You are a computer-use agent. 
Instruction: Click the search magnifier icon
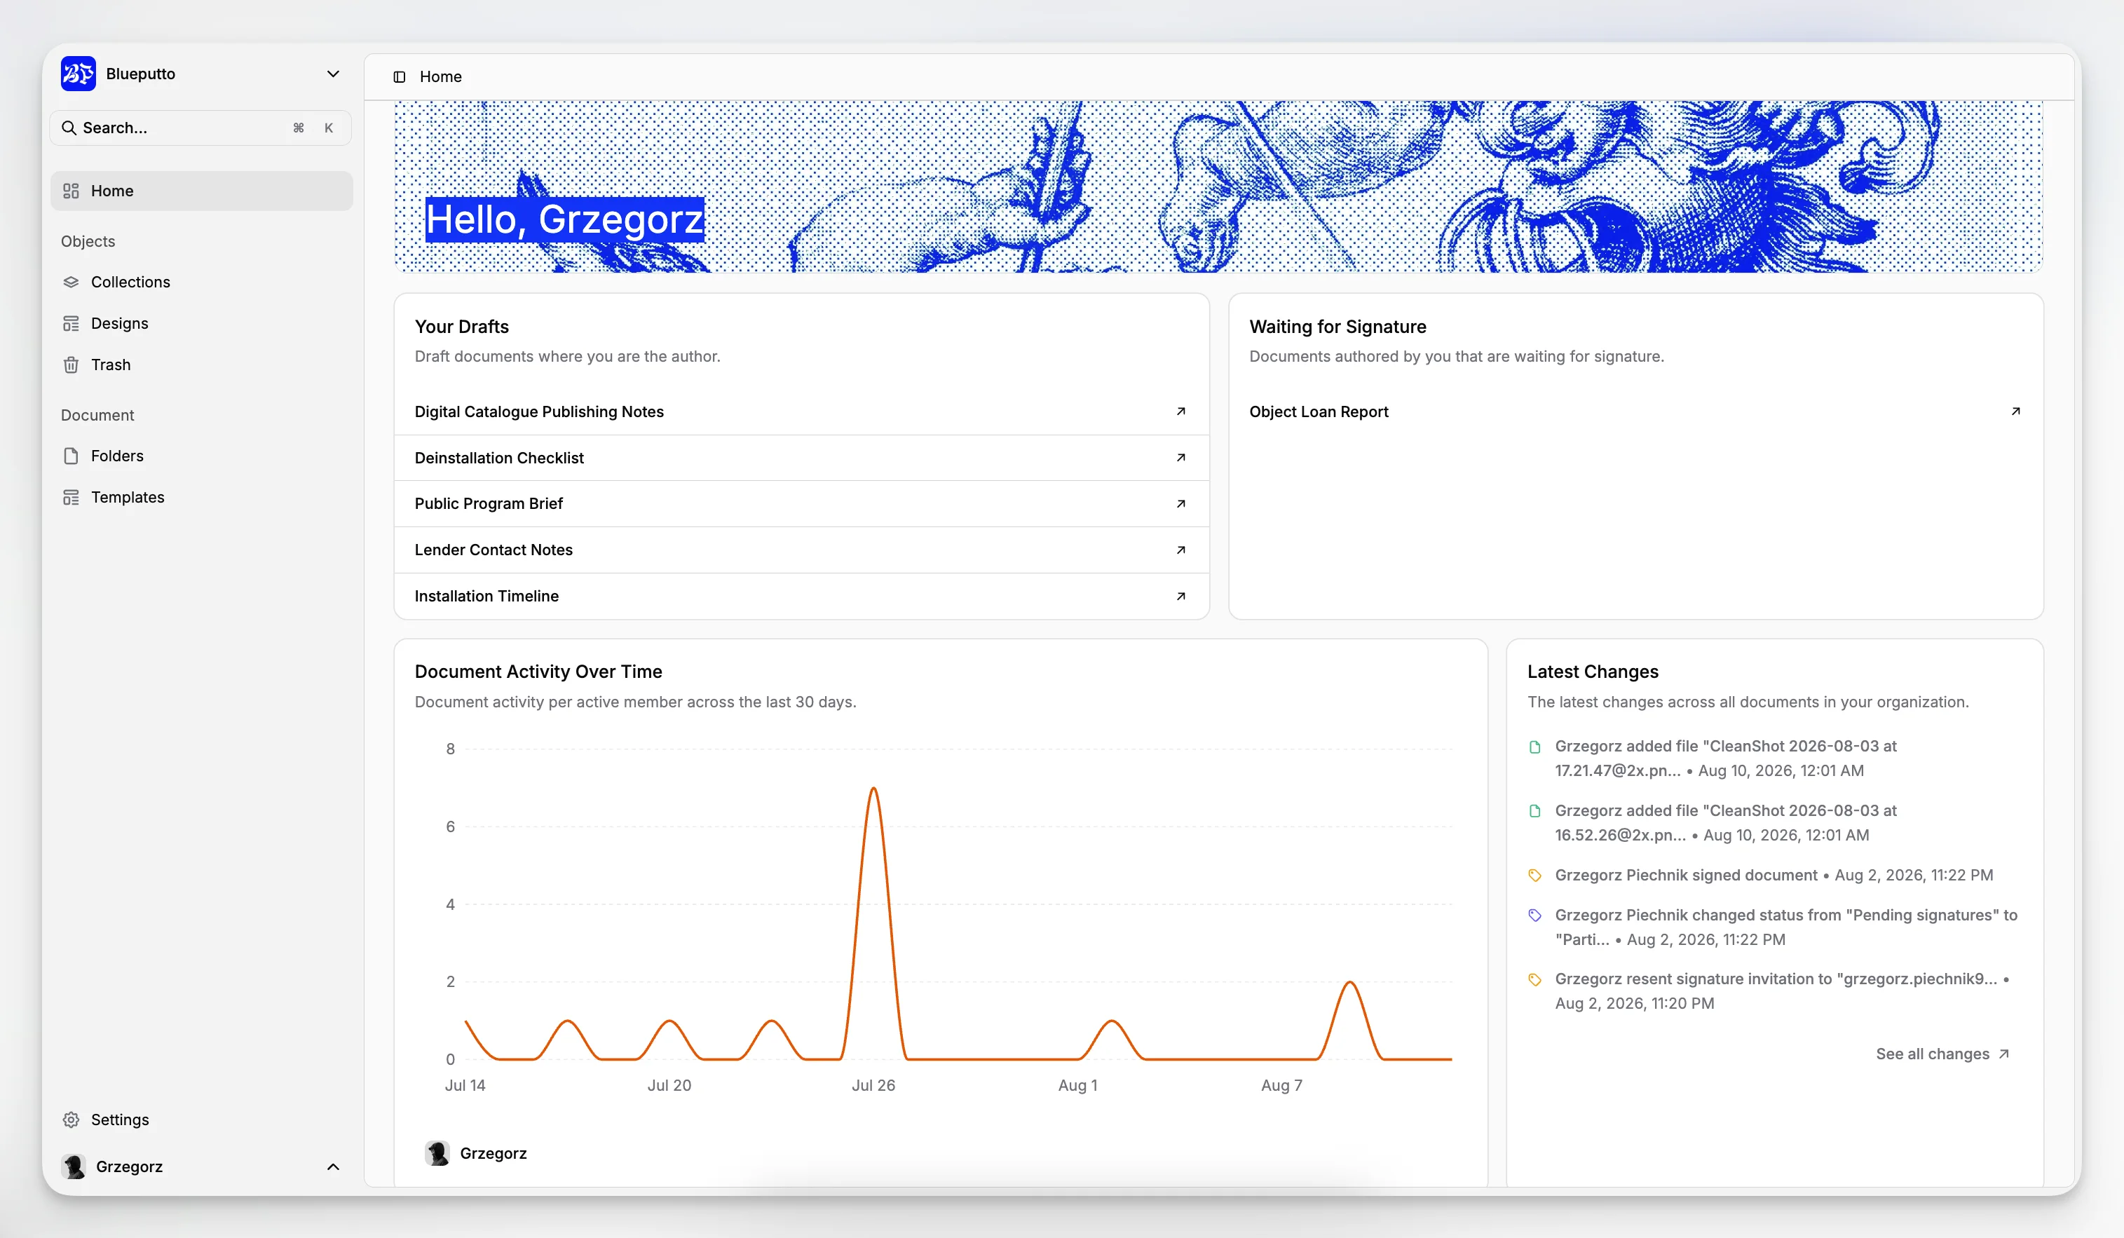click(69, 128)
